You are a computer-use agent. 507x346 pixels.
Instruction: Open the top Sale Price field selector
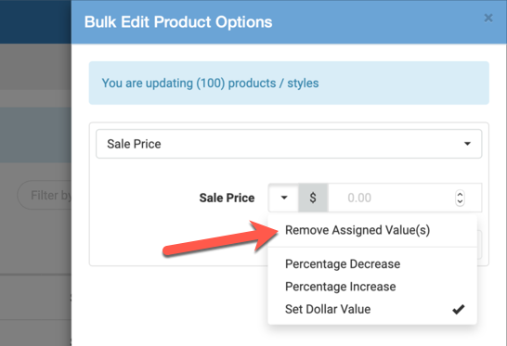[289, 144]
